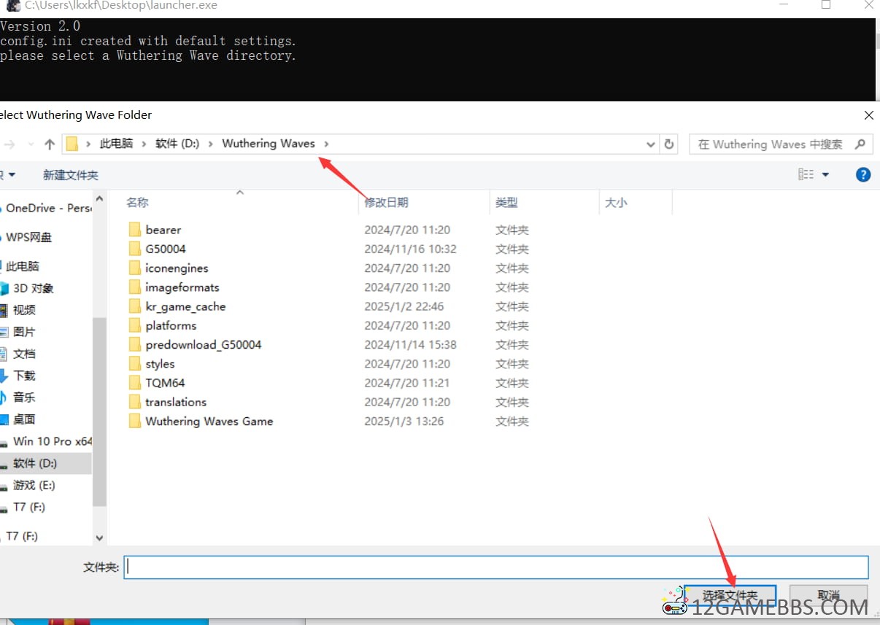Click the Up one level arrow
This screenshot has width=880, height=625.
[50, 144]
